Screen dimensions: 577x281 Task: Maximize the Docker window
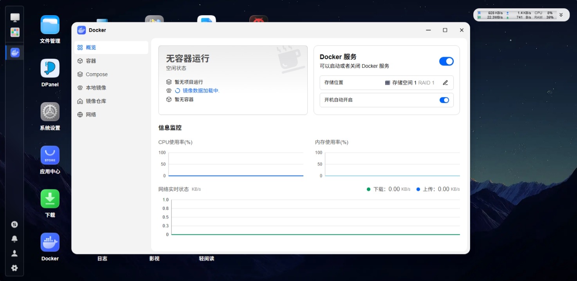(445, 30)
